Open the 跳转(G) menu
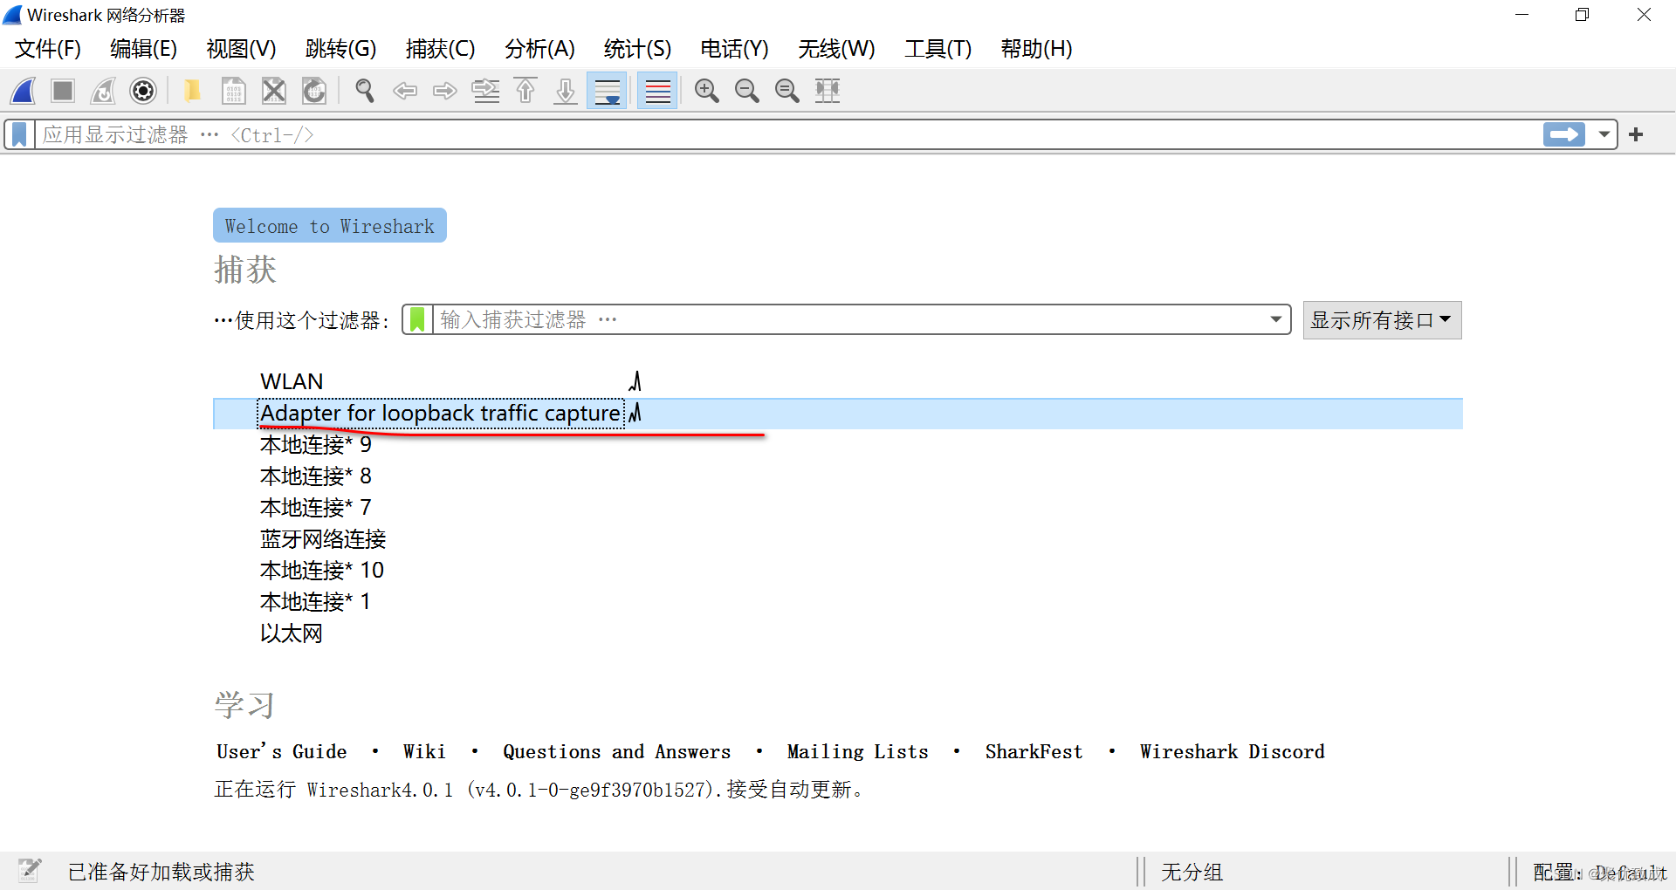Screen dimensions: 1676x890 pos(341,49)
